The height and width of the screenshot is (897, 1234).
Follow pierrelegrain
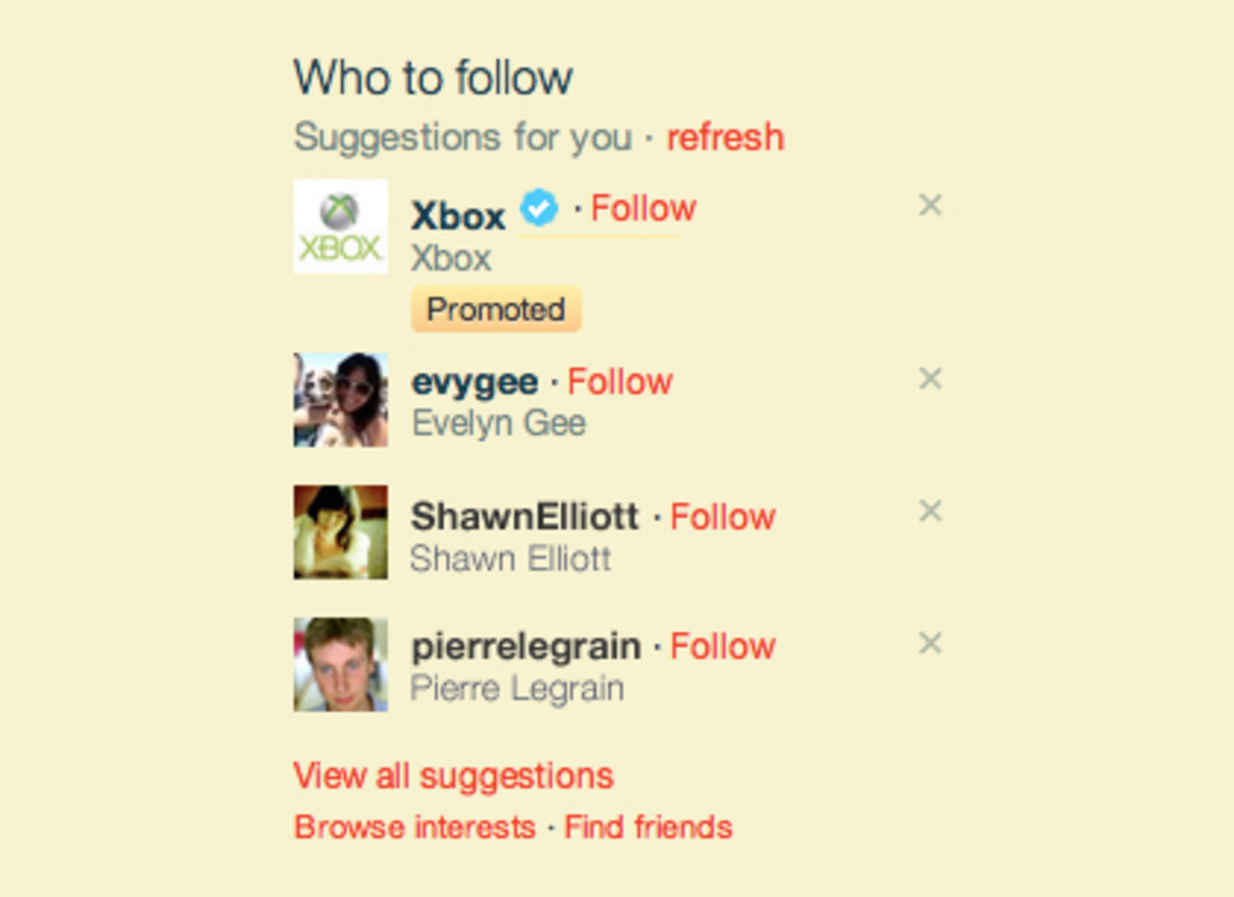coord(723,646)
